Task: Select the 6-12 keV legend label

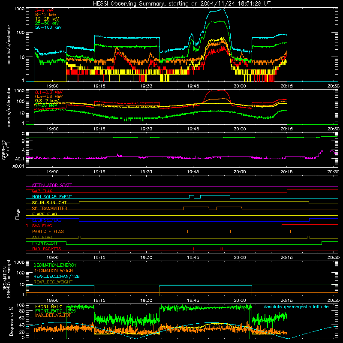Action: point(46,15)
